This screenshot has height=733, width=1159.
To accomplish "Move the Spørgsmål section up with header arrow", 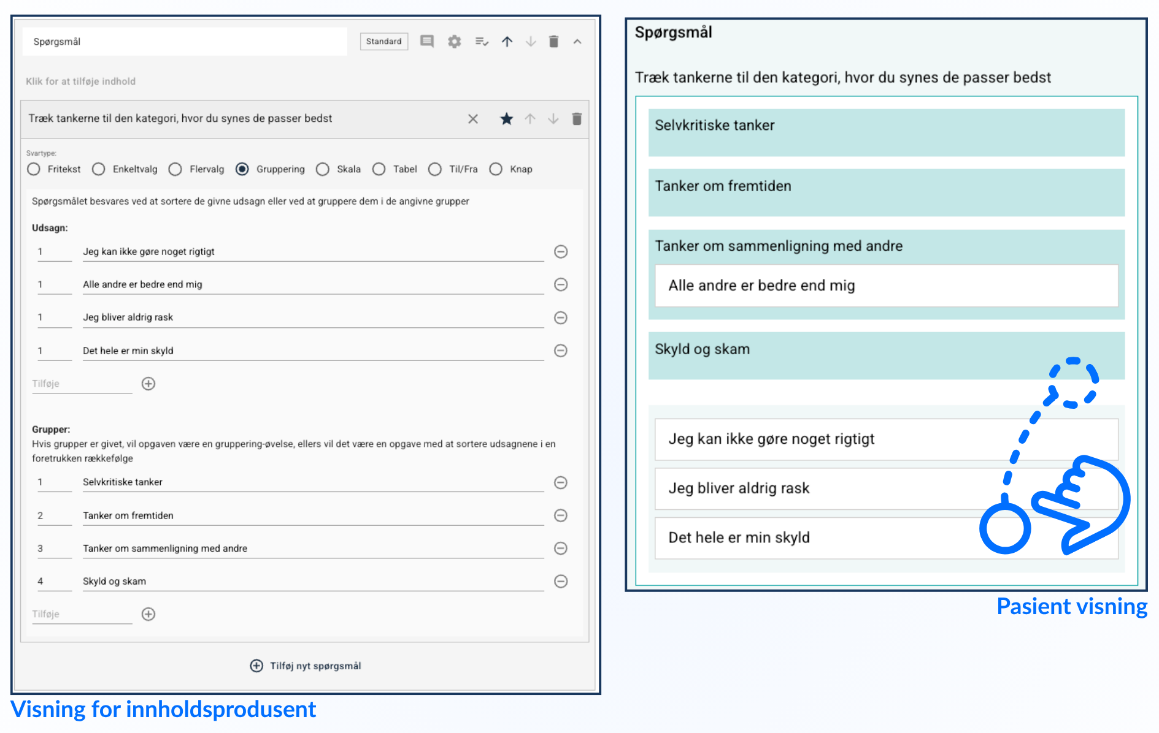I will click(x=507, y=41).
